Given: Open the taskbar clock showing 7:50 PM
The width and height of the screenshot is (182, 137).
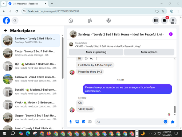Looking at the screenshot, I should (167, 133).
